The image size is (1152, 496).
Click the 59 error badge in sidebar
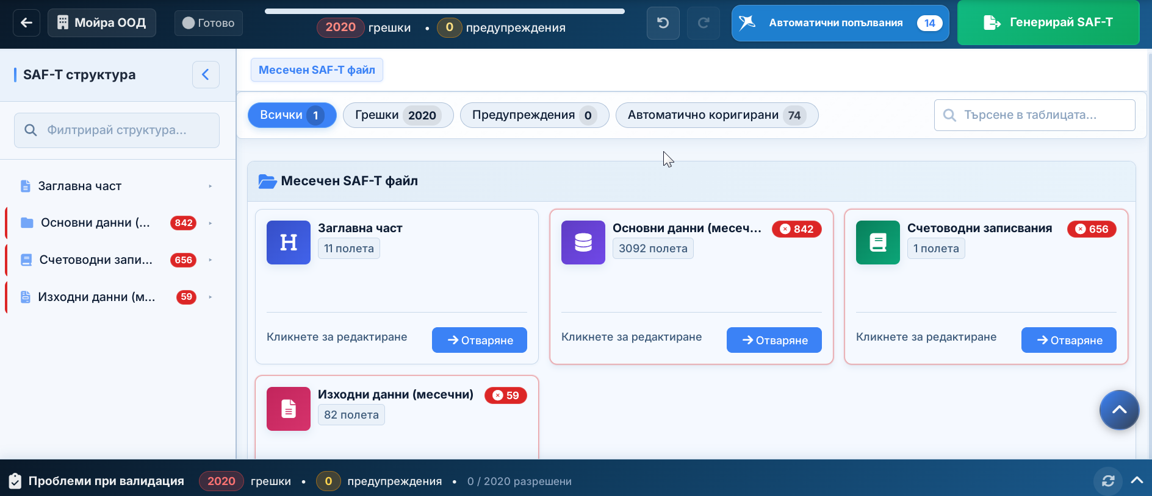pyautogui.click(x=186, y=297)
